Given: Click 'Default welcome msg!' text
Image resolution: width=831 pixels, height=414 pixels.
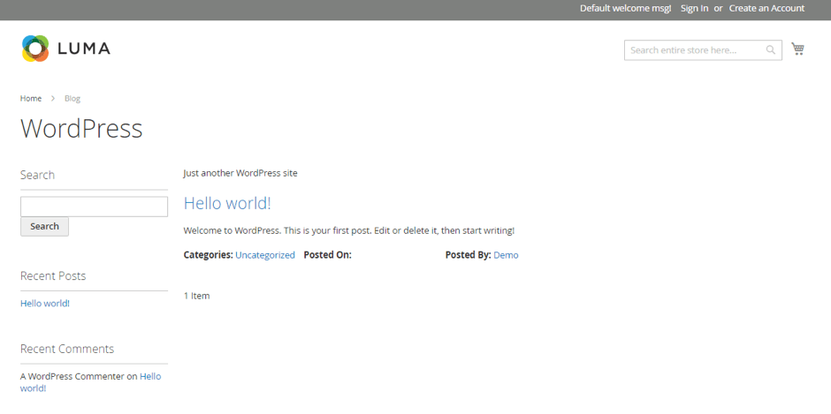Looking at the screenshot, I should point(625,9).
